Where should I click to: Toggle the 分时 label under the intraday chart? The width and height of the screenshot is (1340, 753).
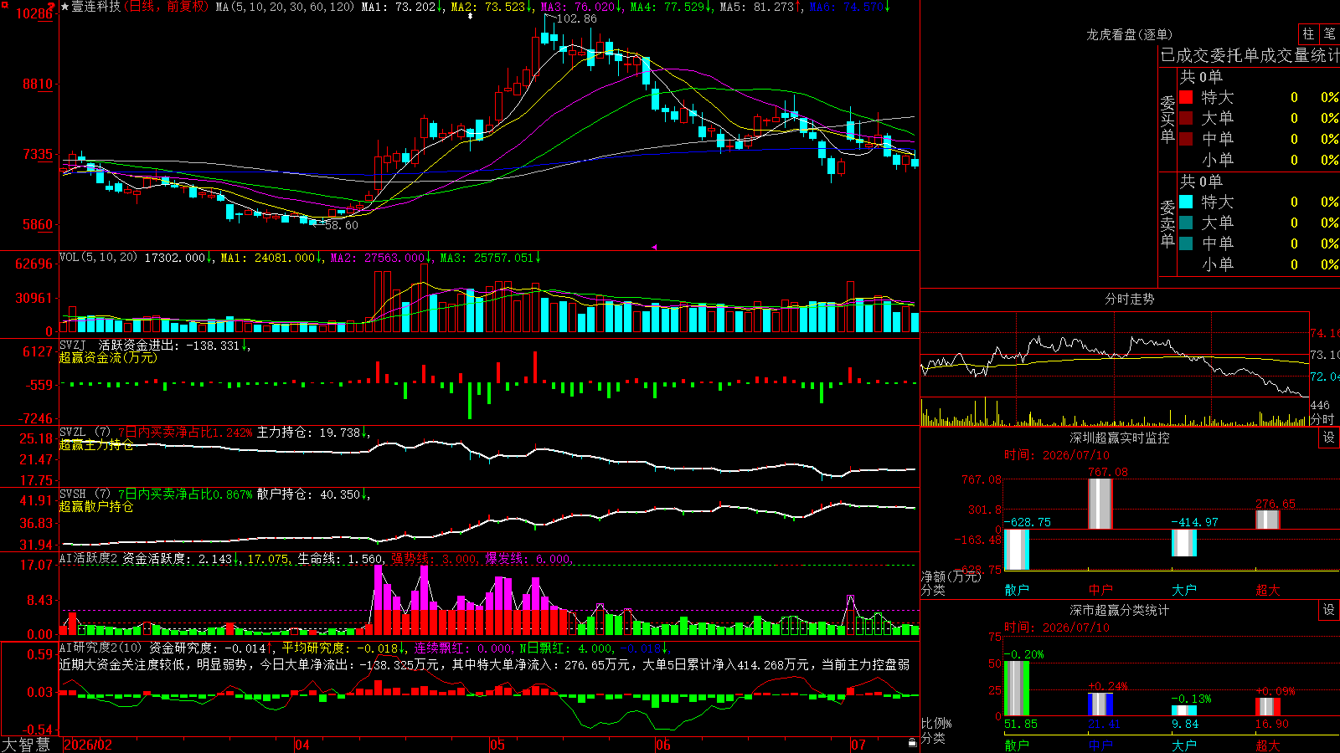[1322, 419]
